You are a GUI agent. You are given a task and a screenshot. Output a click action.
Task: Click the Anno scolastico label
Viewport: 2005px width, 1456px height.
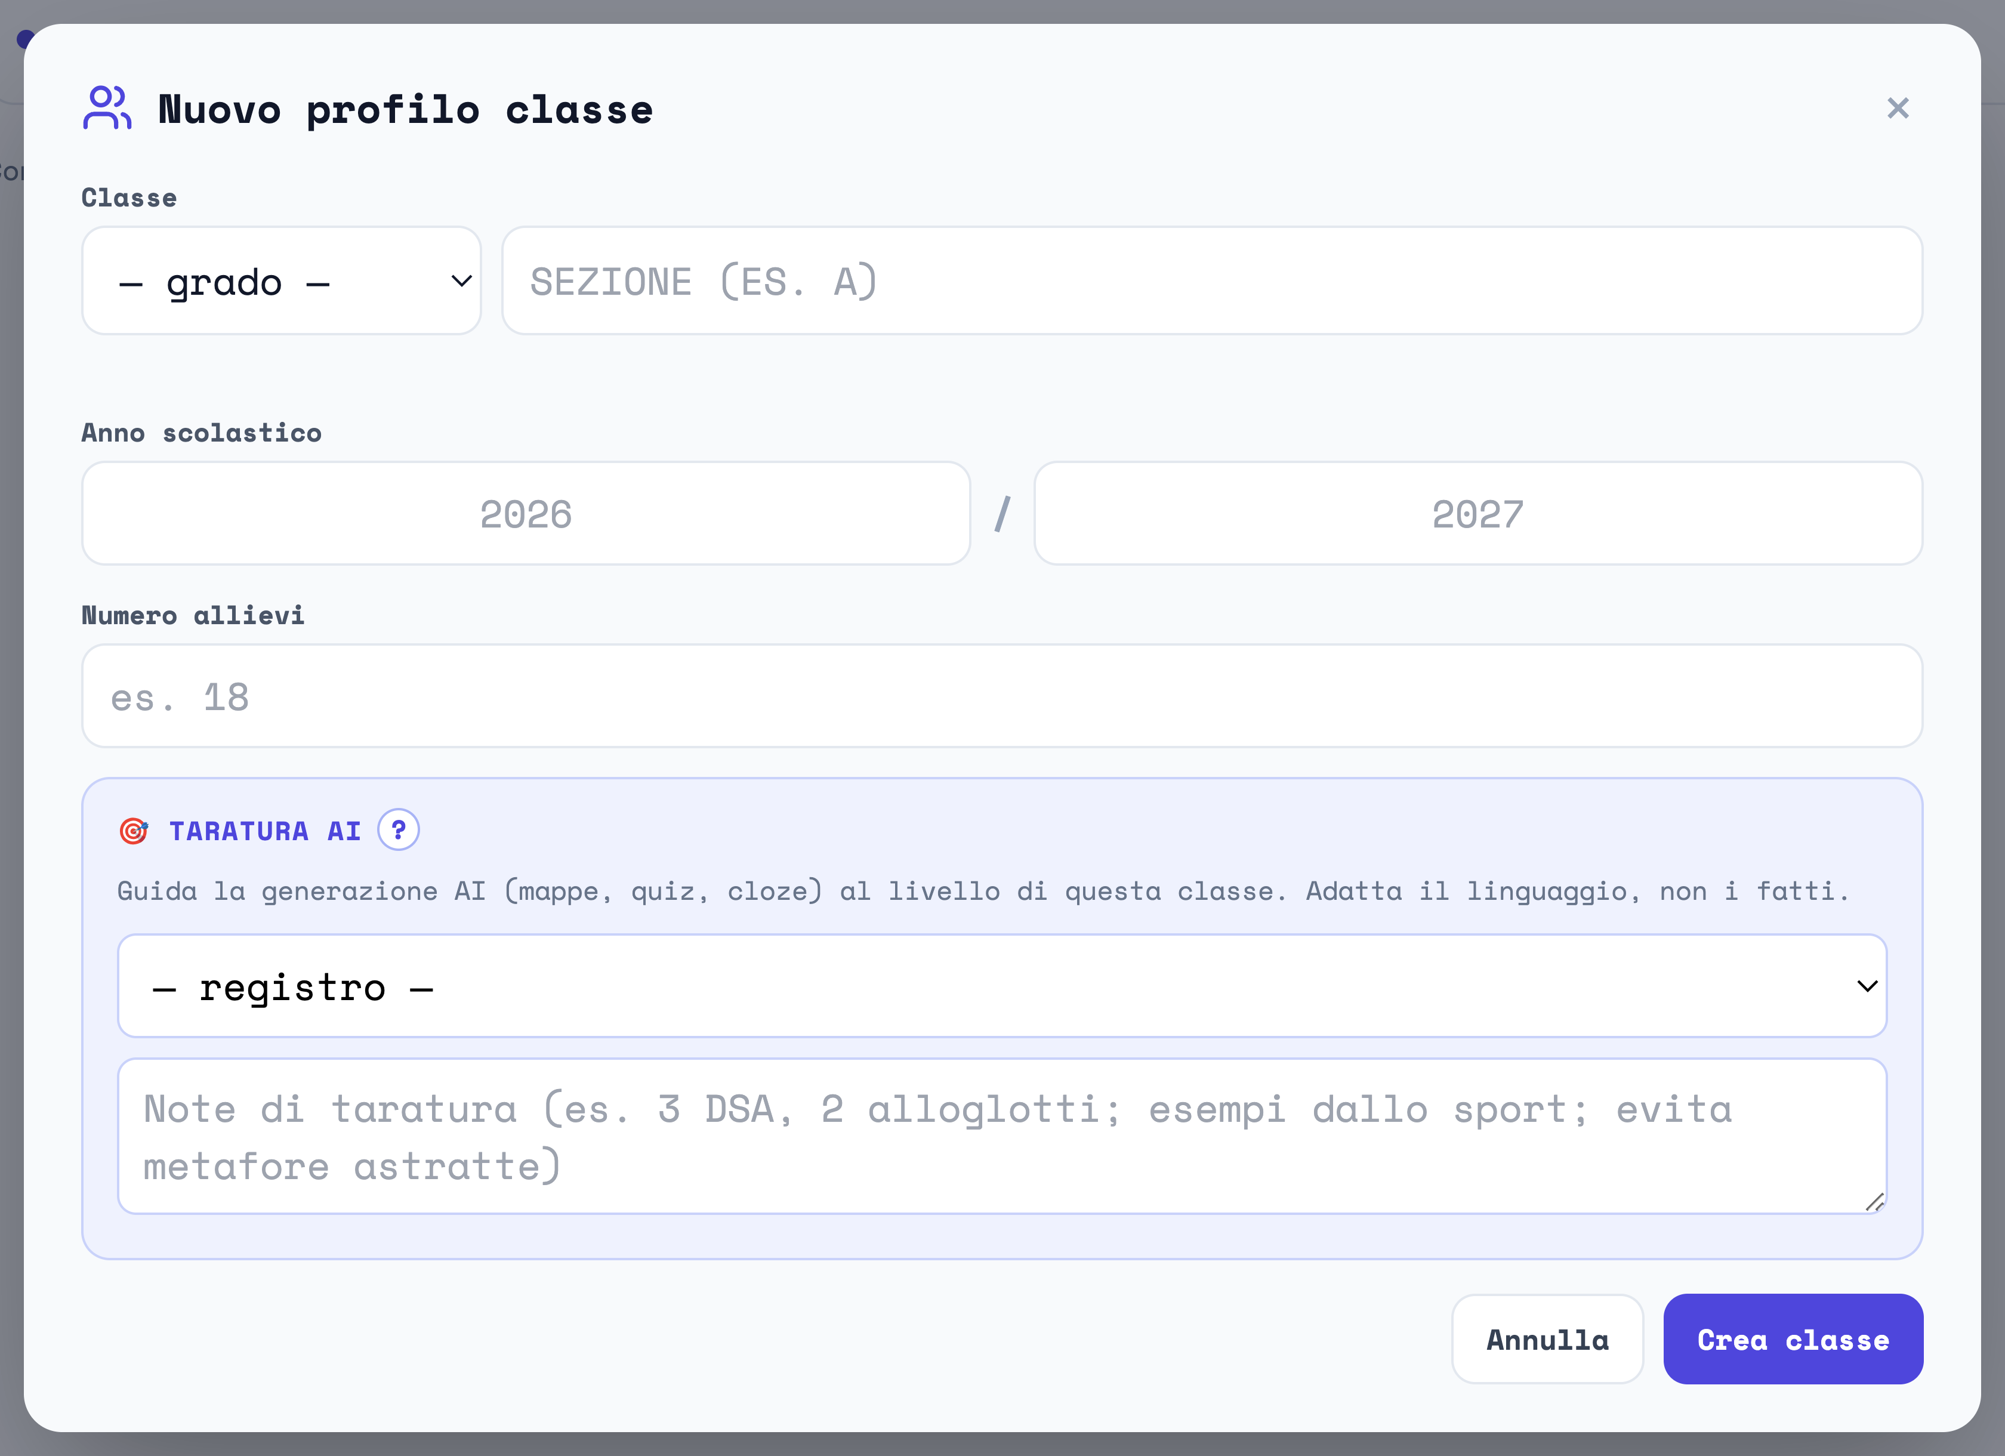pos(202,432)
